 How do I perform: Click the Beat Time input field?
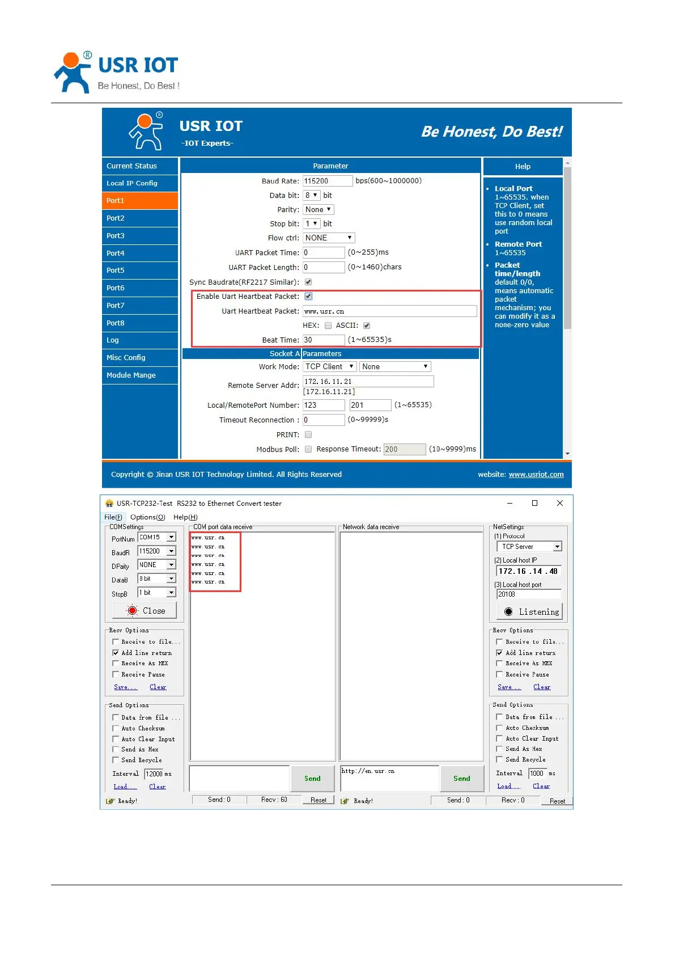click(x=324, y=340)
